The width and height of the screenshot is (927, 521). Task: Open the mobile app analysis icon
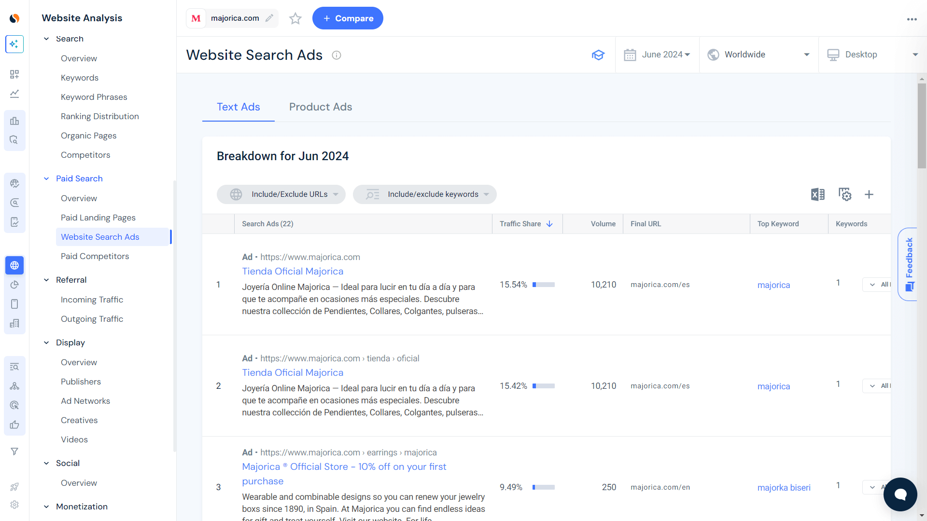coord(14,304)
